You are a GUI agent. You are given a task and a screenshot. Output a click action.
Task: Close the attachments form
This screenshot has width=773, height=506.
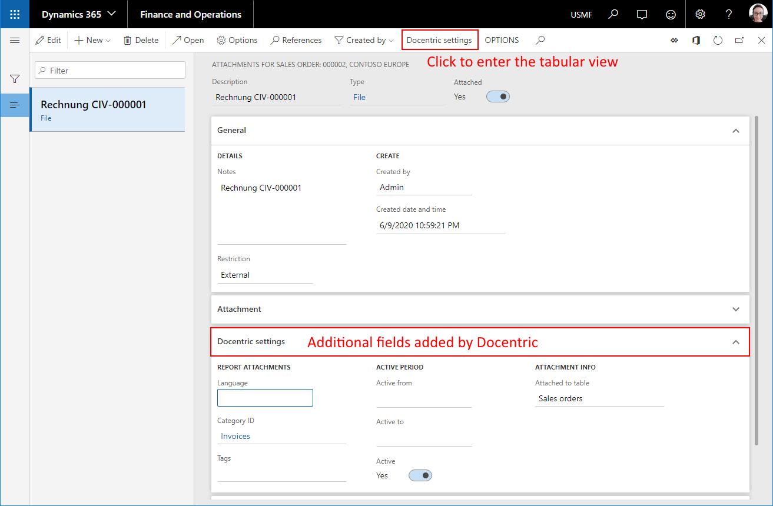point(761,40)
